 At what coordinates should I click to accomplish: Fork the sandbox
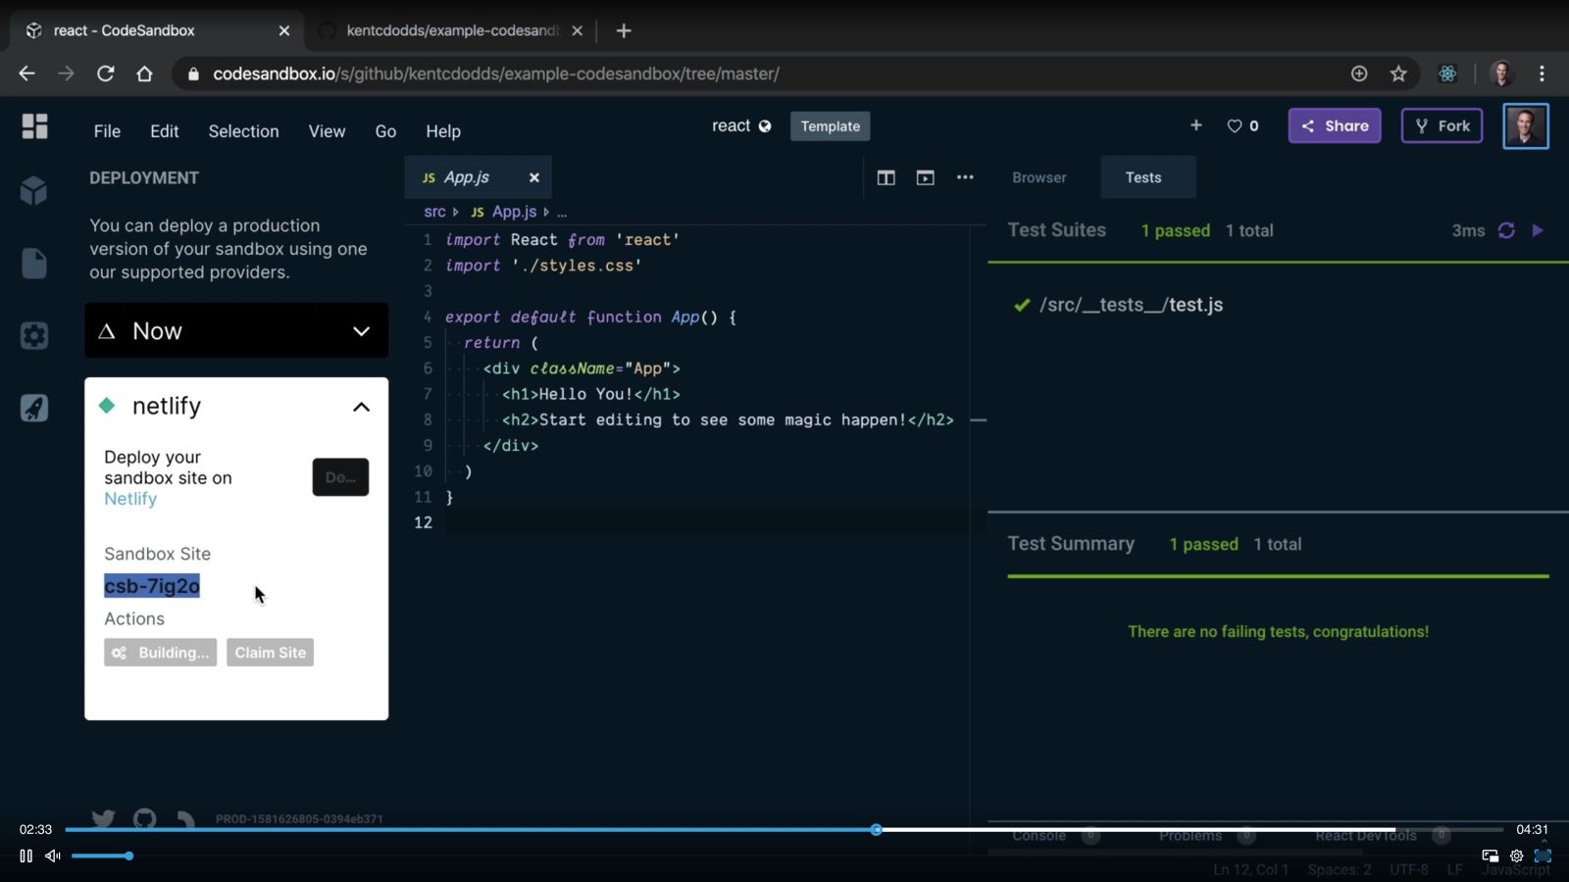click(x=1442, y=125)
